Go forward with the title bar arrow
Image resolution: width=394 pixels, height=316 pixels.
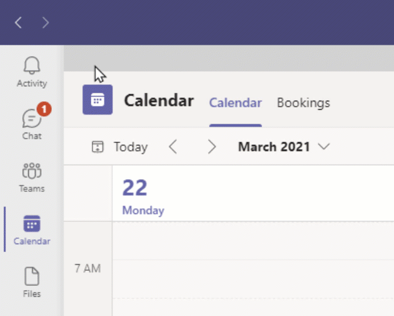[45, 23]
